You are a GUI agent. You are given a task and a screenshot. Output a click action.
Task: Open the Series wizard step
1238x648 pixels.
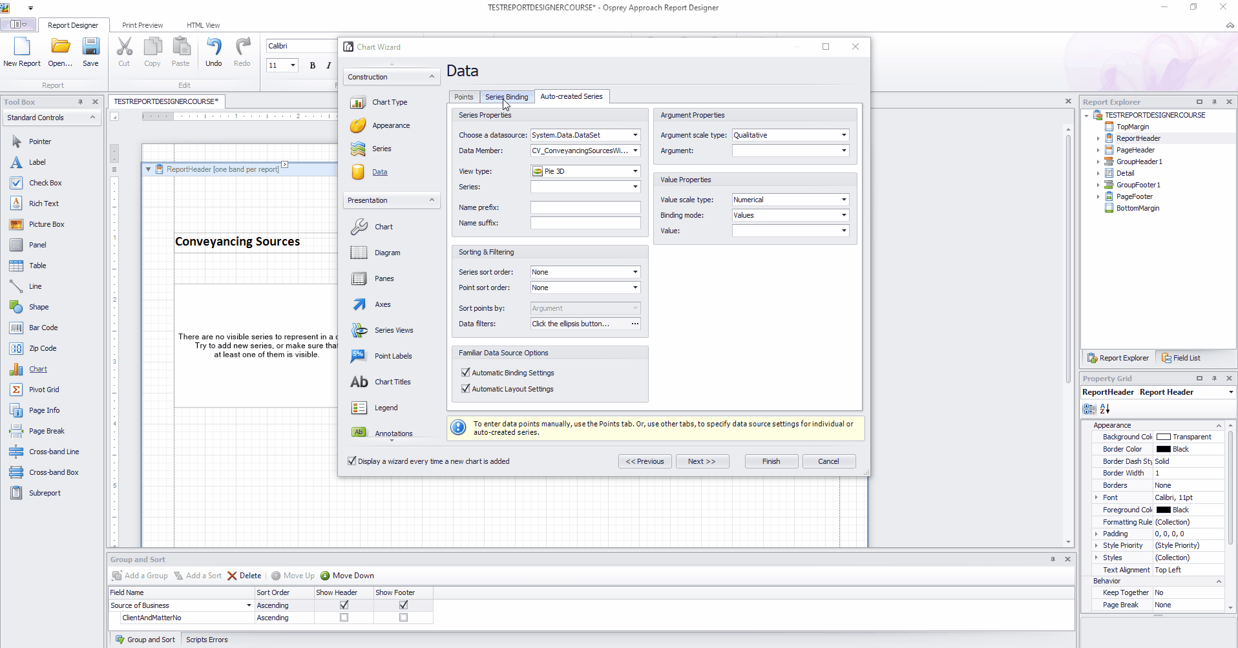[381, 149]
